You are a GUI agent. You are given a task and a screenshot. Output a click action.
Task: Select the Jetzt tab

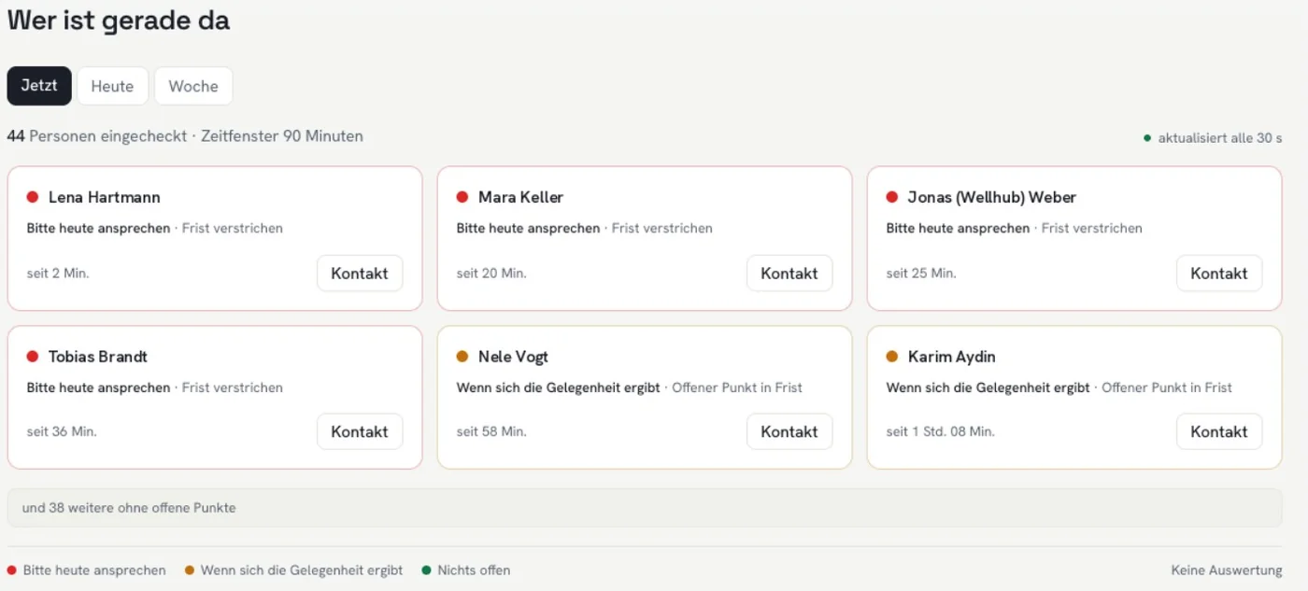(39, 86)
